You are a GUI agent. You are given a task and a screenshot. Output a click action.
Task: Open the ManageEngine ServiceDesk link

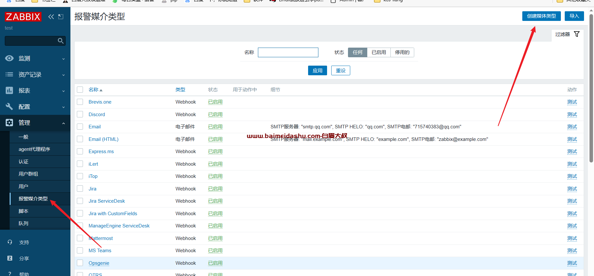pyautogui.click(x=119, y=226)
